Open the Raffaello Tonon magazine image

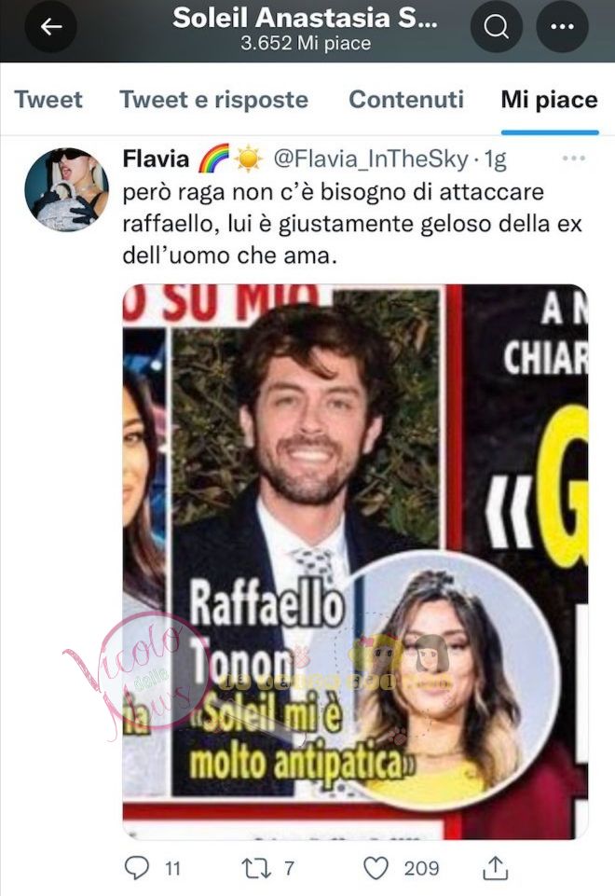(x=355, y=561)
